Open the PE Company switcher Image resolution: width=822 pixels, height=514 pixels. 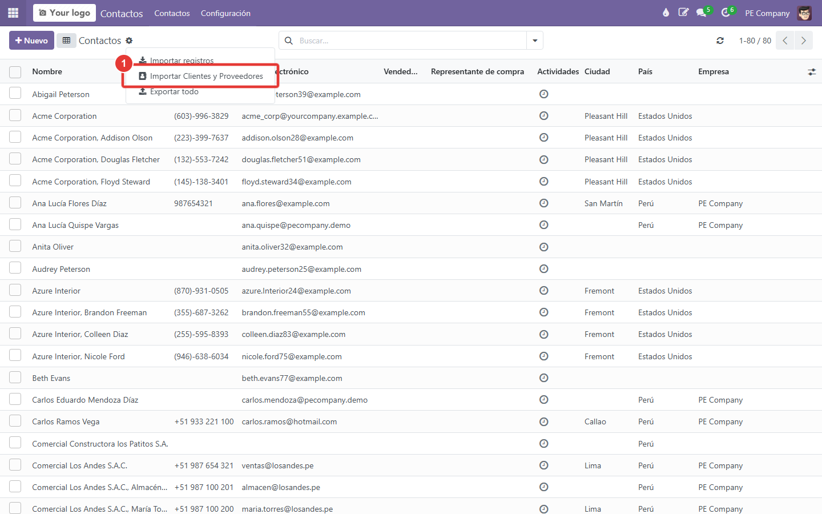(767, 13)
